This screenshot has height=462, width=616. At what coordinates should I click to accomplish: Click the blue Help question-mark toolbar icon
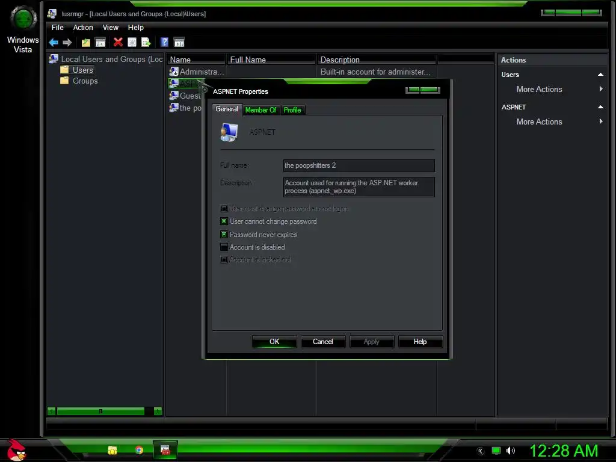164,42
